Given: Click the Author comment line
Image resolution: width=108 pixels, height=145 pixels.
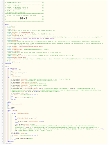Looking at the screenshot, I should (x=24, y=6).
